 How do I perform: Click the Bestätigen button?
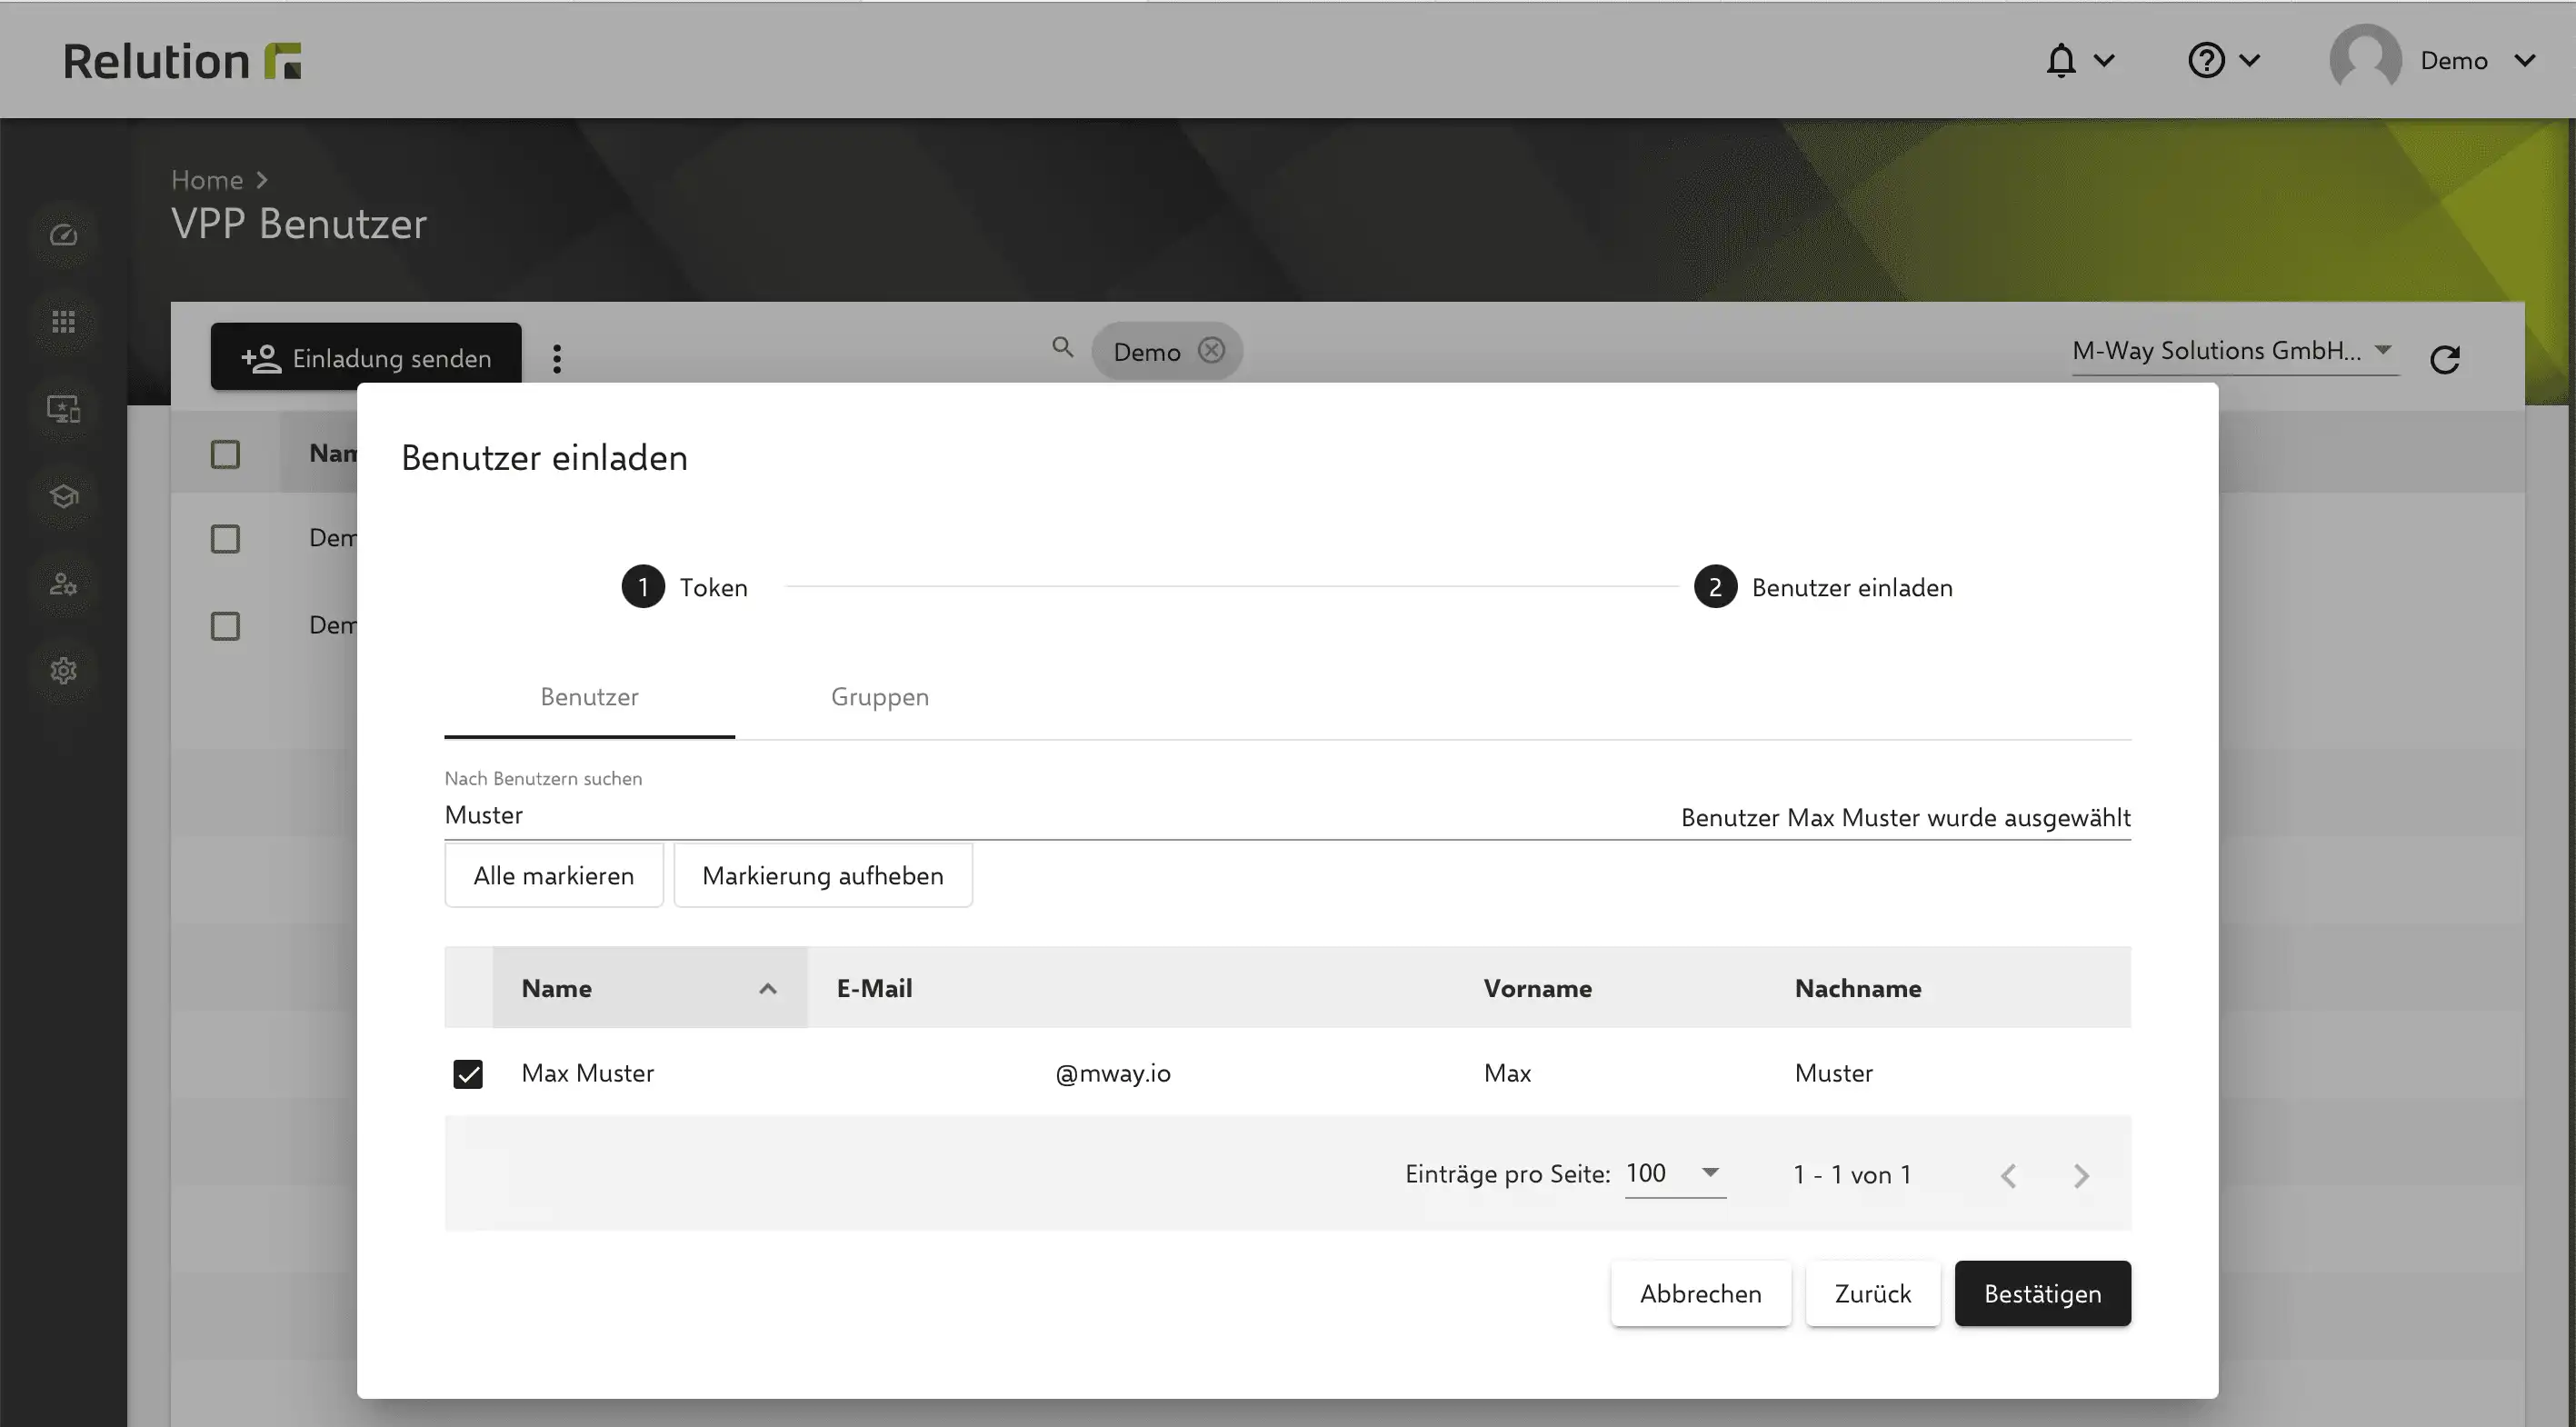(x=2042, y=1293)
